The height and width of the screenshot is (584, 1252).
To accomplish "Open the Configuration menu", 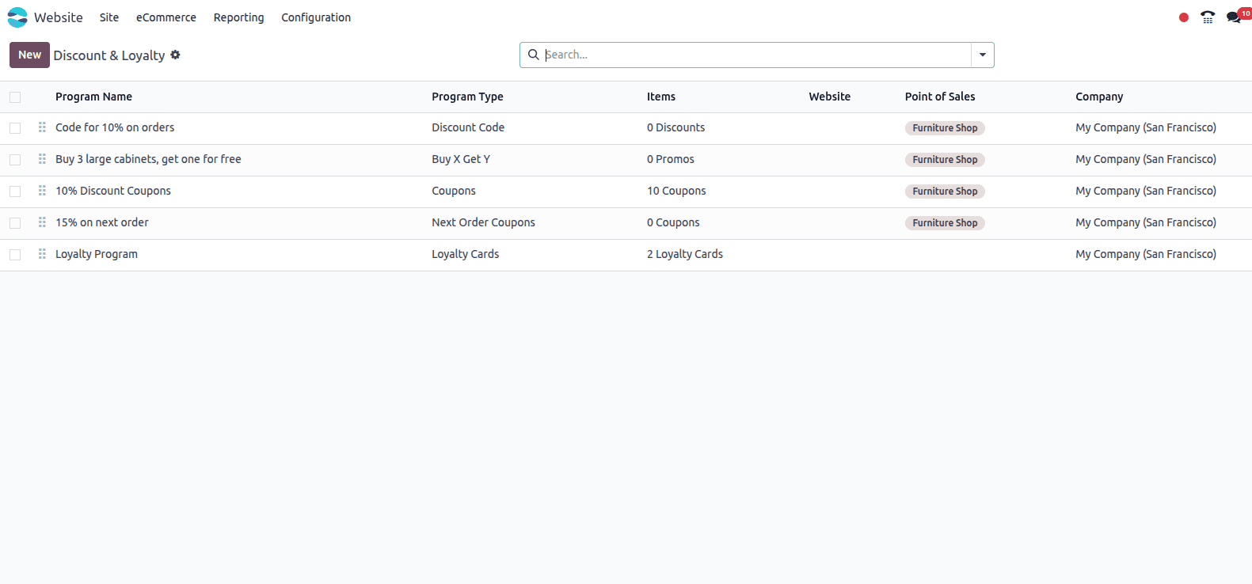I will (316, 17).
